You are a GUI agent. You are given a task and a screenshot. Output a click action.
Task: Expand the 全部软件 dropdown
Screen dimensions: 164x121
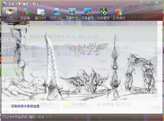tap(109, 7)
